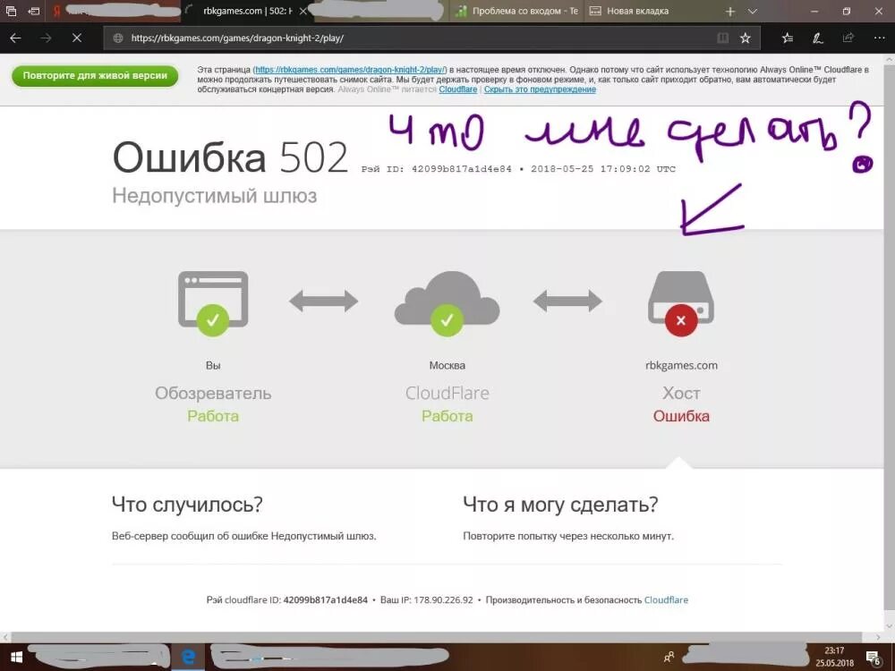Click the browser back arrow

coord(15,38)
